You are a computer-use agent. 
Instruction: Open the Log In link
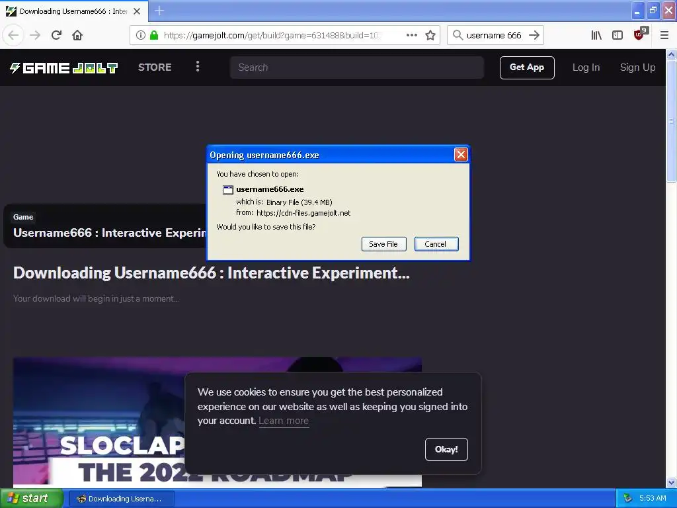click(x=586, y=67)
